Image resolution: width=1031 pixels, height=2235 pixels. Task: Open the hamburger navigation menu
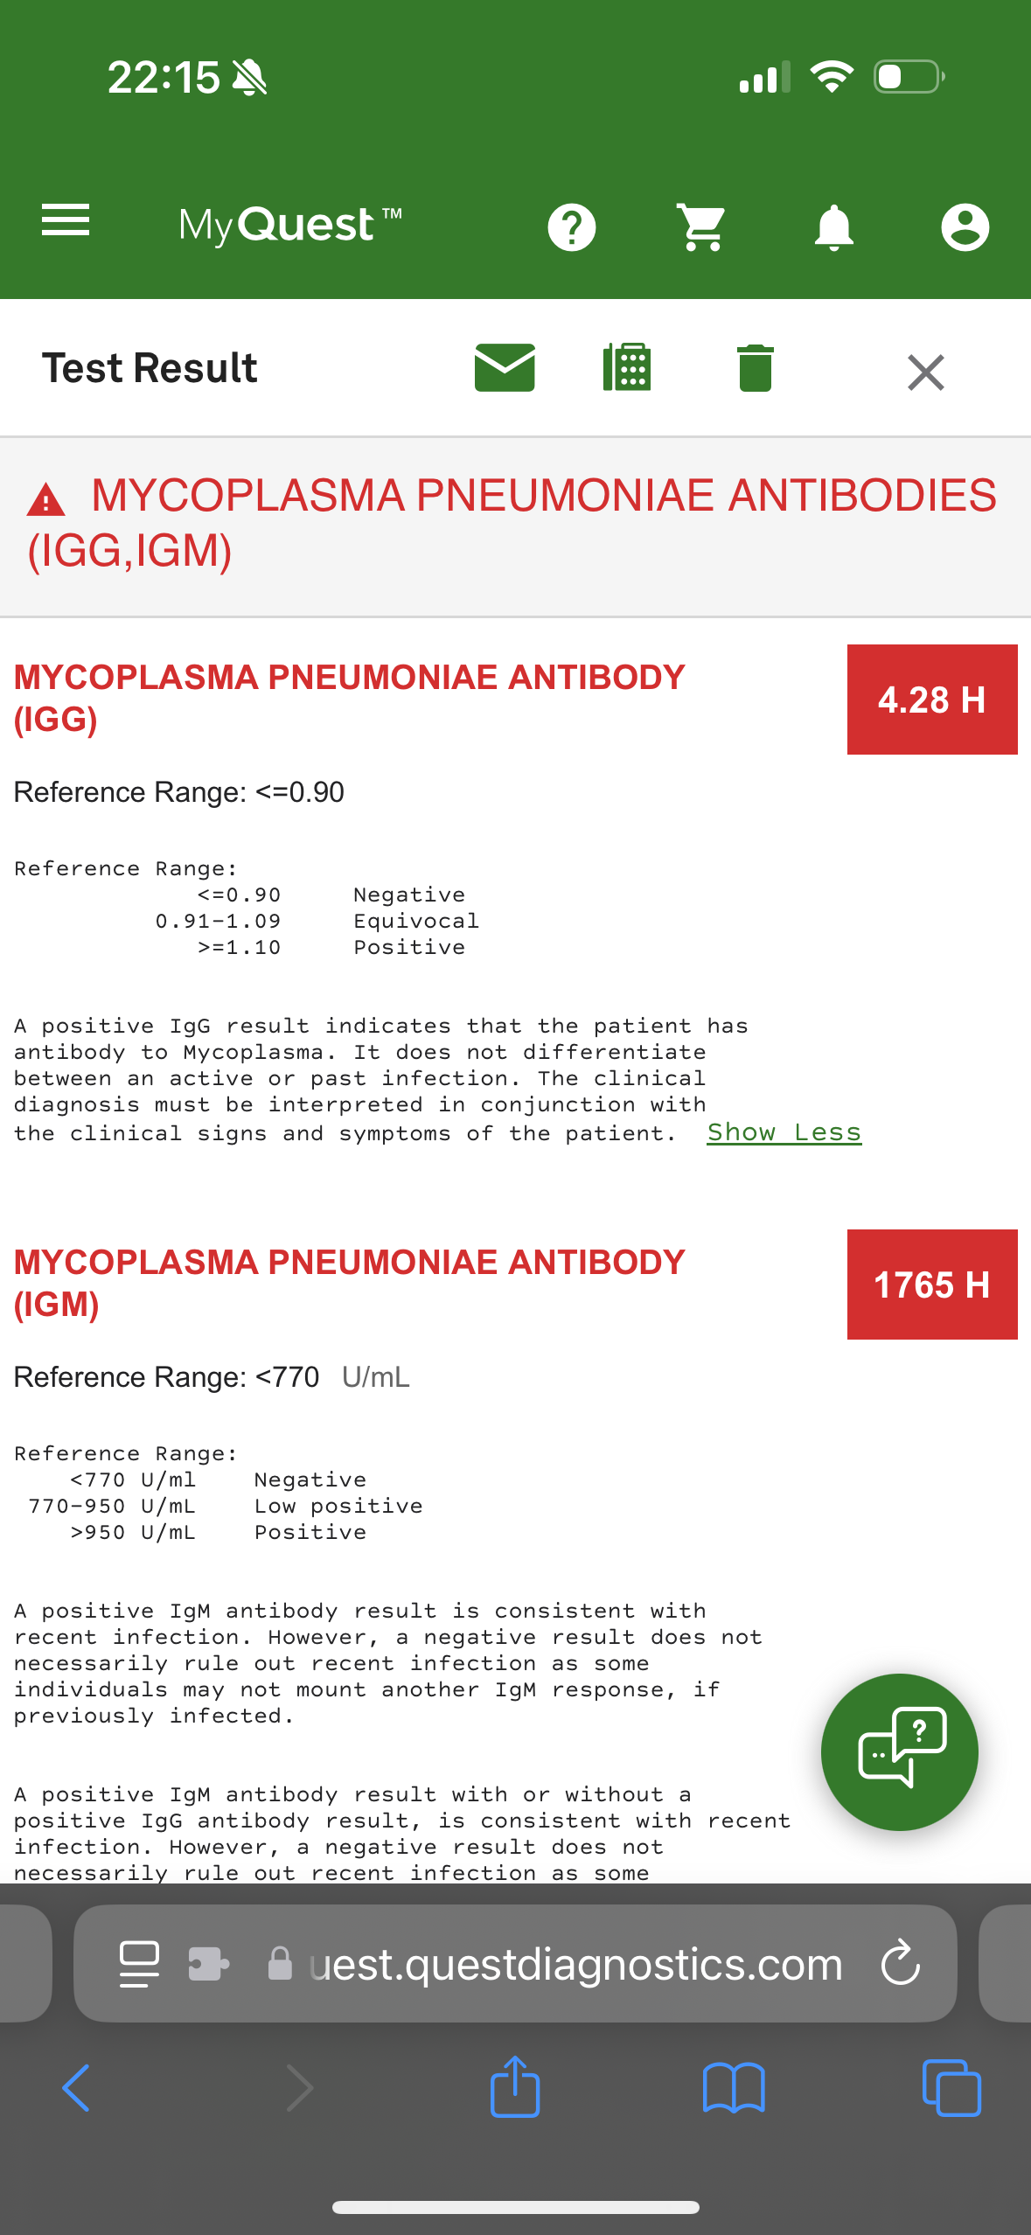66,220
